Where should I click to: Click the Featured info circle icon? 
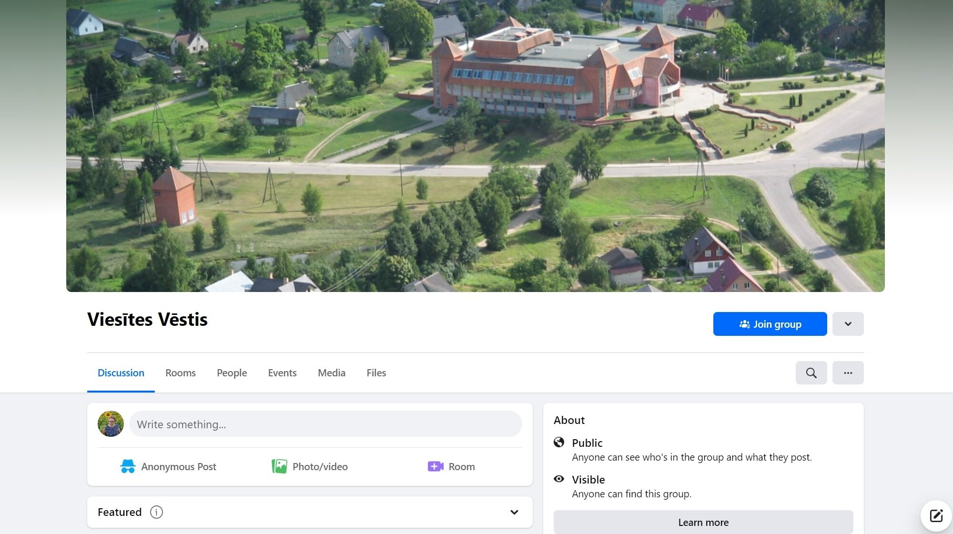coord(156,512)
